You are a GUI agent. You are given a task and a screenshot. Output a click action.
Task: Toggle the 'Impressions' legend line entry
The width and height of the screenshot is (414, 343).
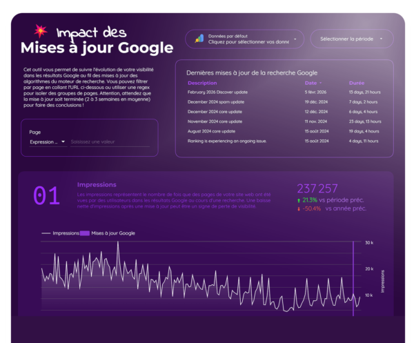[61, 233]
